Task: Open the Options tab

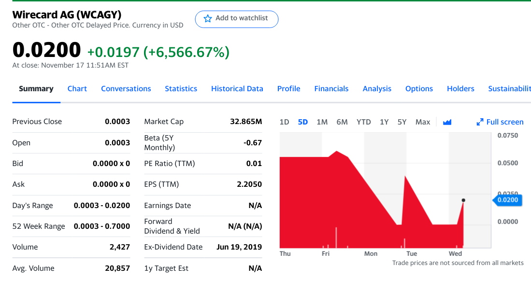Action: [419, 89]
